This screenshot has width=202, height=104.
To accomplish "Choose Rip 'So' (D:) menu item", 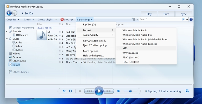I will click(x=96, y=24).
